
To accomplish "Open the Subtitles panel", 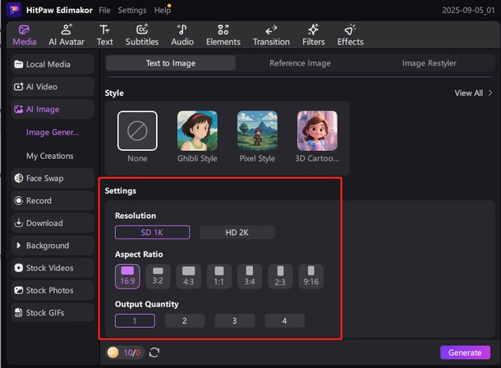I will (142, 35).
